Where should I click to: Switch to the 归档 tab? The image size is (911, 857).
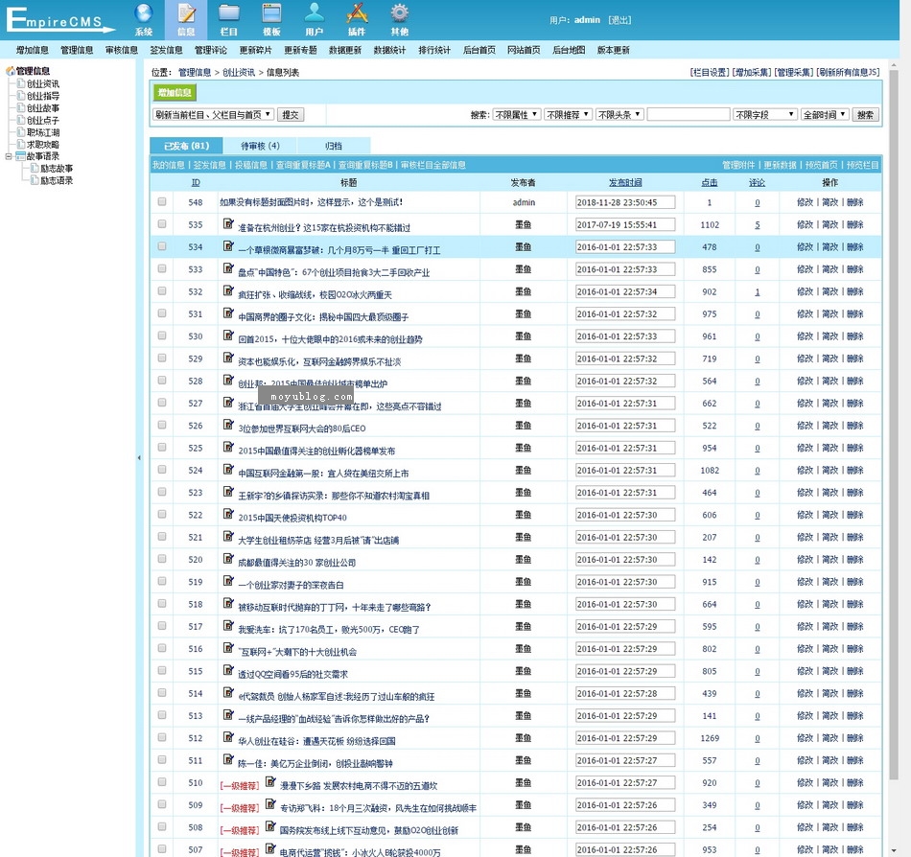[x=334, y=146]
